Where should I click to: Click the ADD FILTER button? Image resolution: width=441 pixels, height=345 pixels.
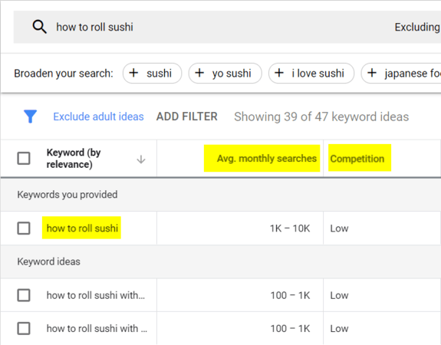click(x=187, y=117)
